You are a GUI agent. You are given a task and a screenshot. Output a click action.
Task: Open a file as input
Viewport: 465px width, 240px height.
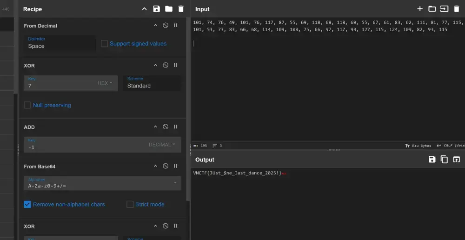pos(432,9)
